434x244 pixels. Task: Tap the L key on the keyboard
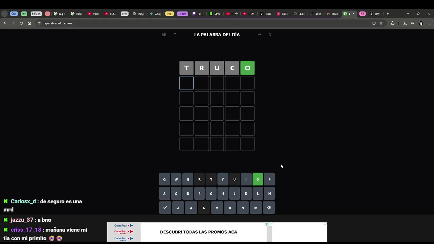point(258,194)
